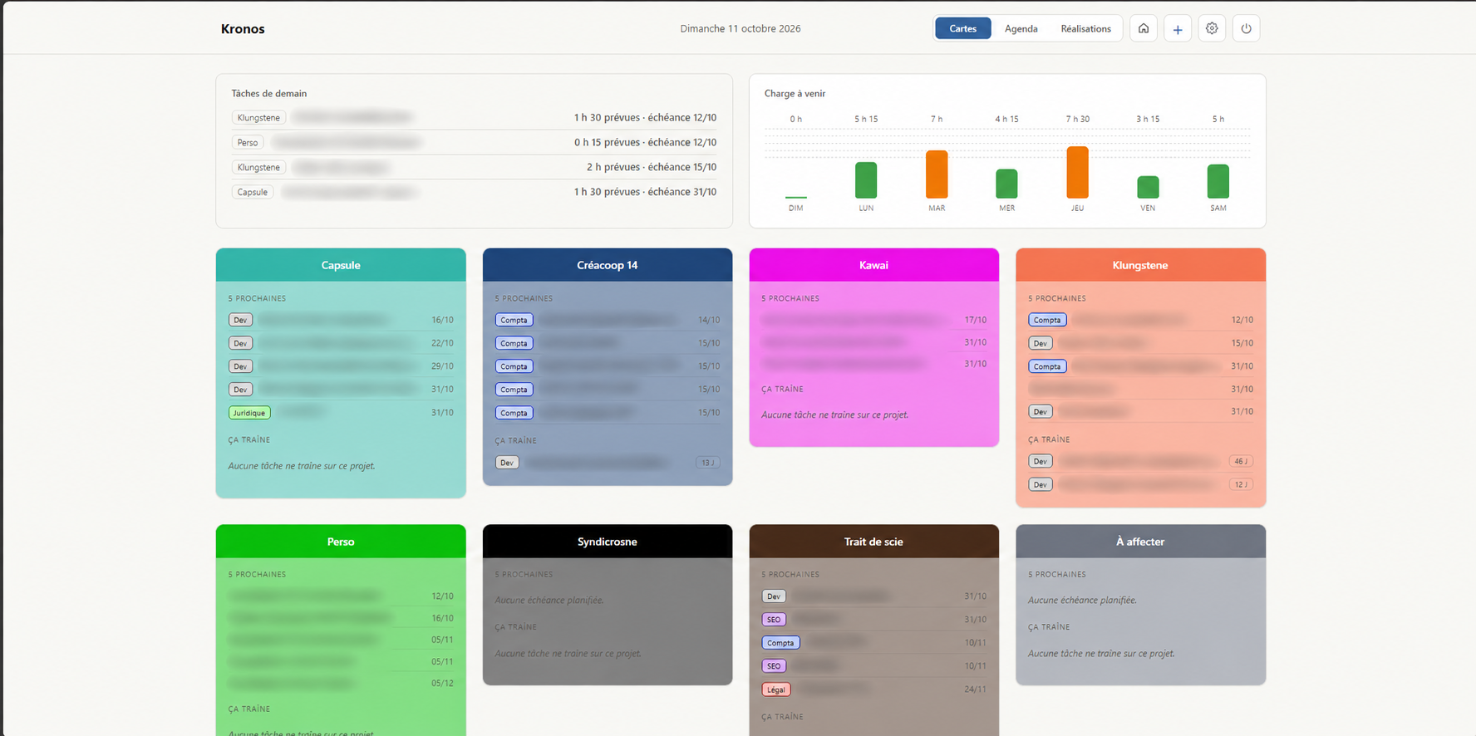Screen dimensions: 1476x736
Task: Open the Capsule Dev task due 16/10
Action: click(x=341, y=320)
